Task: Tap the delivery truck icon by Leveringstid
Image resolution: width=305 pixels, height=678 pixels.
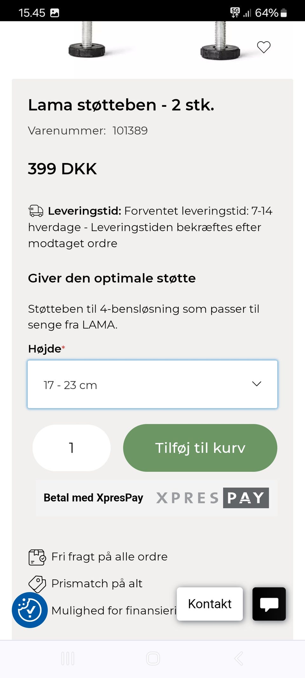Action: point(36,211)
